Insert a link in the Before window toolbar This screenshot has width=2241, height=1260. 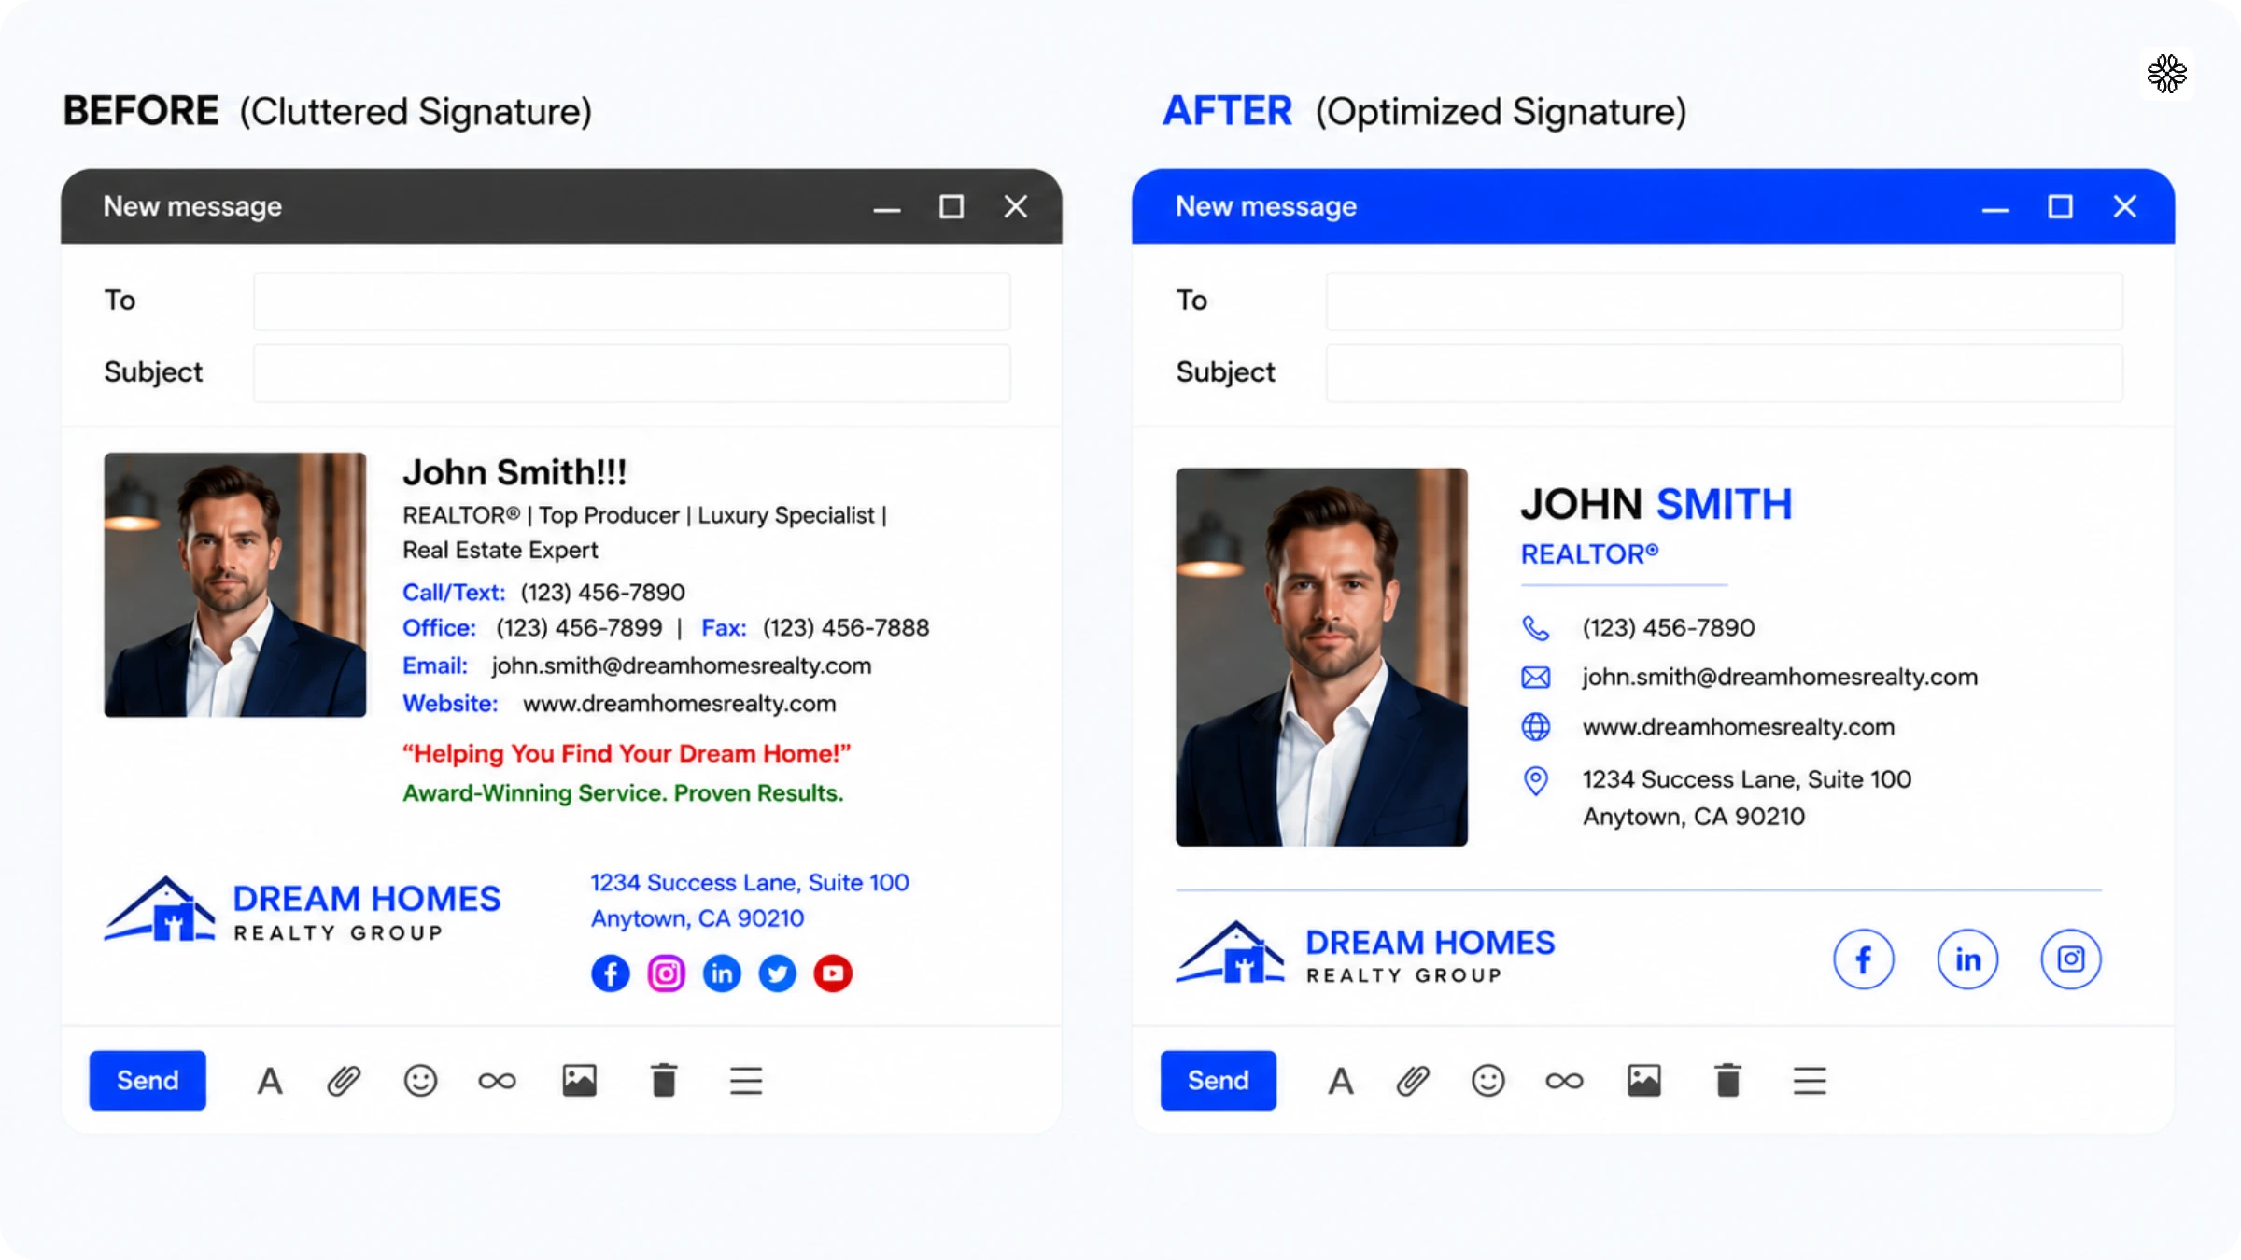[x=497, y=1081]
